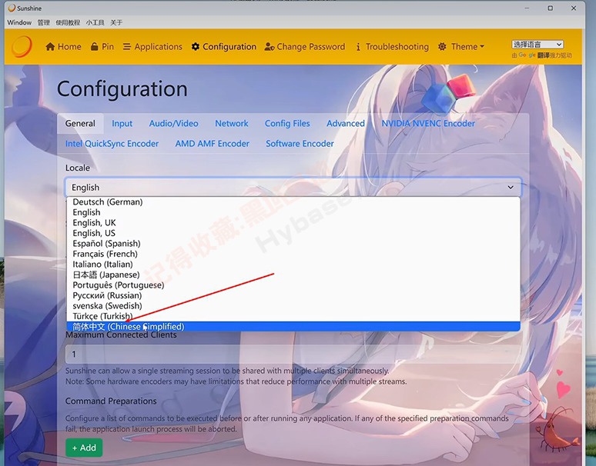
Task: Open the Software Encoder tab
Action: 300,144
